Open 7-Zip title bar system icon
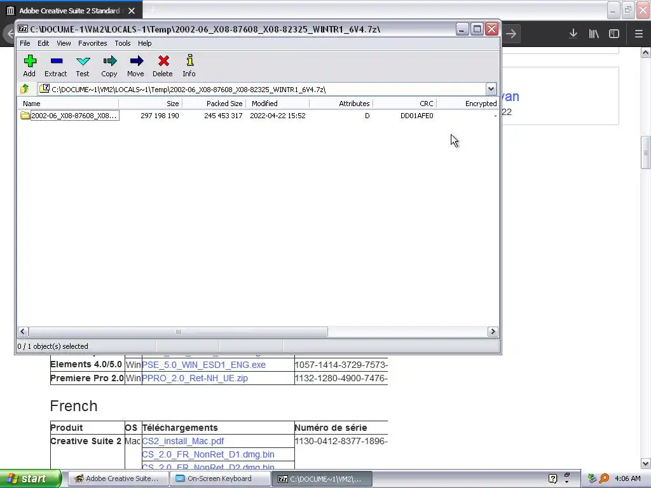The width and height of the screenshot is (651, 488). point(23,29)
